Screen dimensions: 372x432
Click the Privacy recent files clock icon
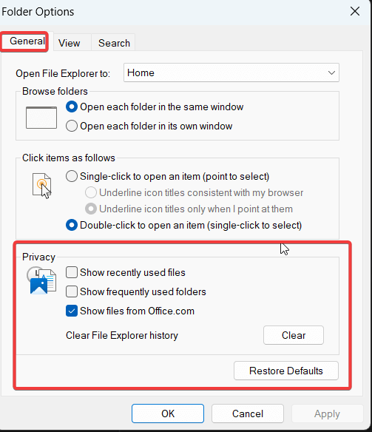point(41,280)
